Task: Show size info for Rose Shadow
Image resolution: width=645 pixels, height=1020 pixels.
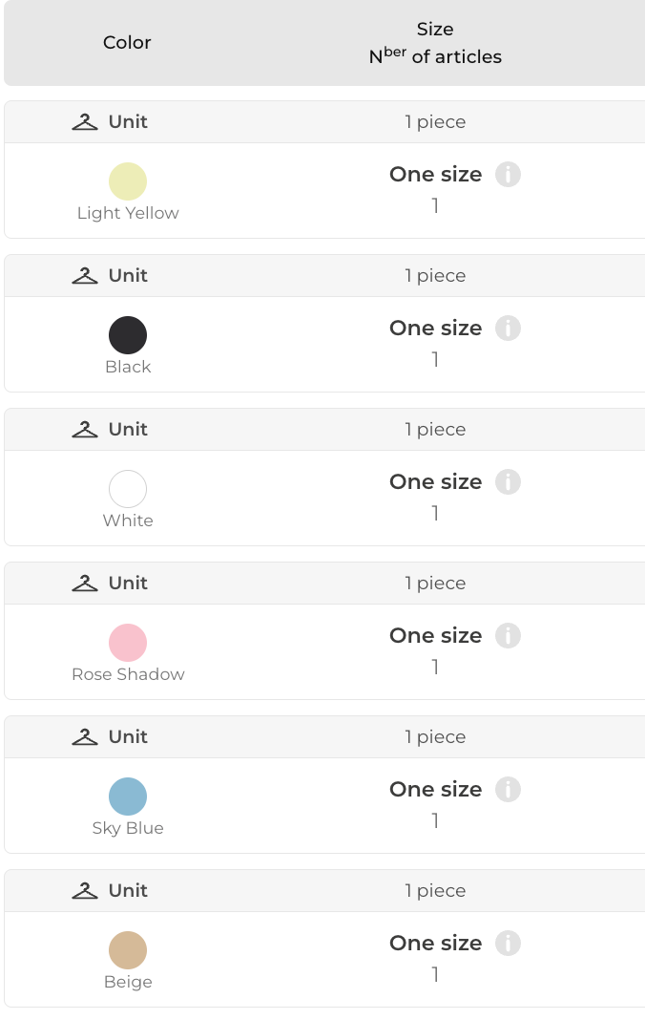Action: [x=508, y=636]
